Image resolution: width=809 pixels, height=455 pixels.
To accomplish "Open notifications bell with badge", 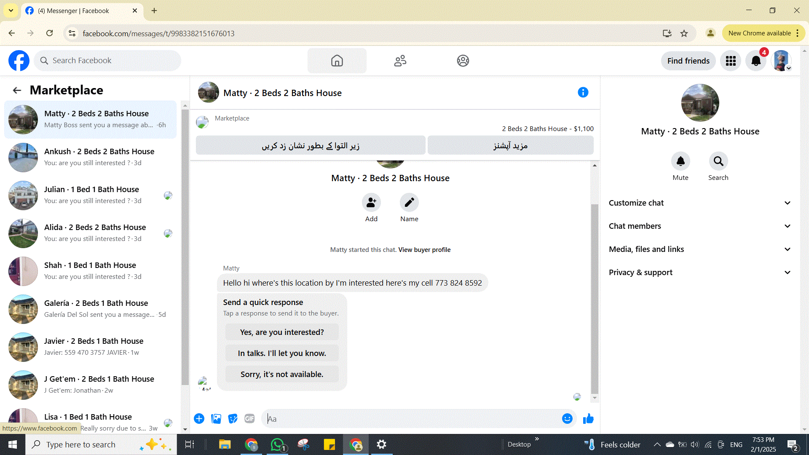I will click(x=756, y=61).
